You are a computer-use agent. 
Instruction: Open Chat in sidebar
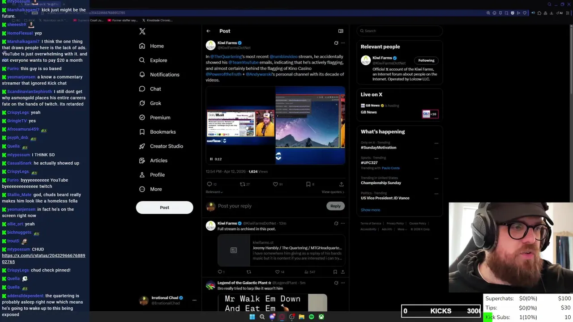pos(150,89)
